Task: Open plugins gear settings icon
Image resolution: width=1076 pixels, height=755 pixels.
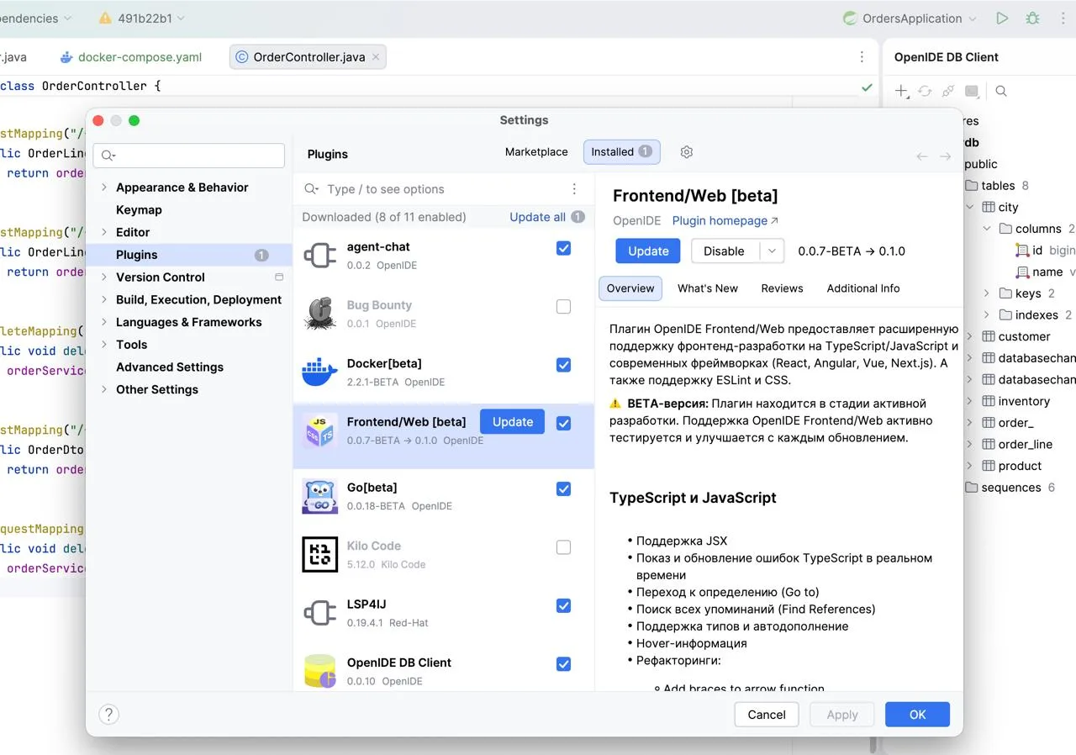Action: 687,152
